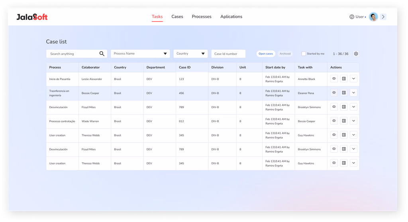Click the User label in header

pos(359,17)
